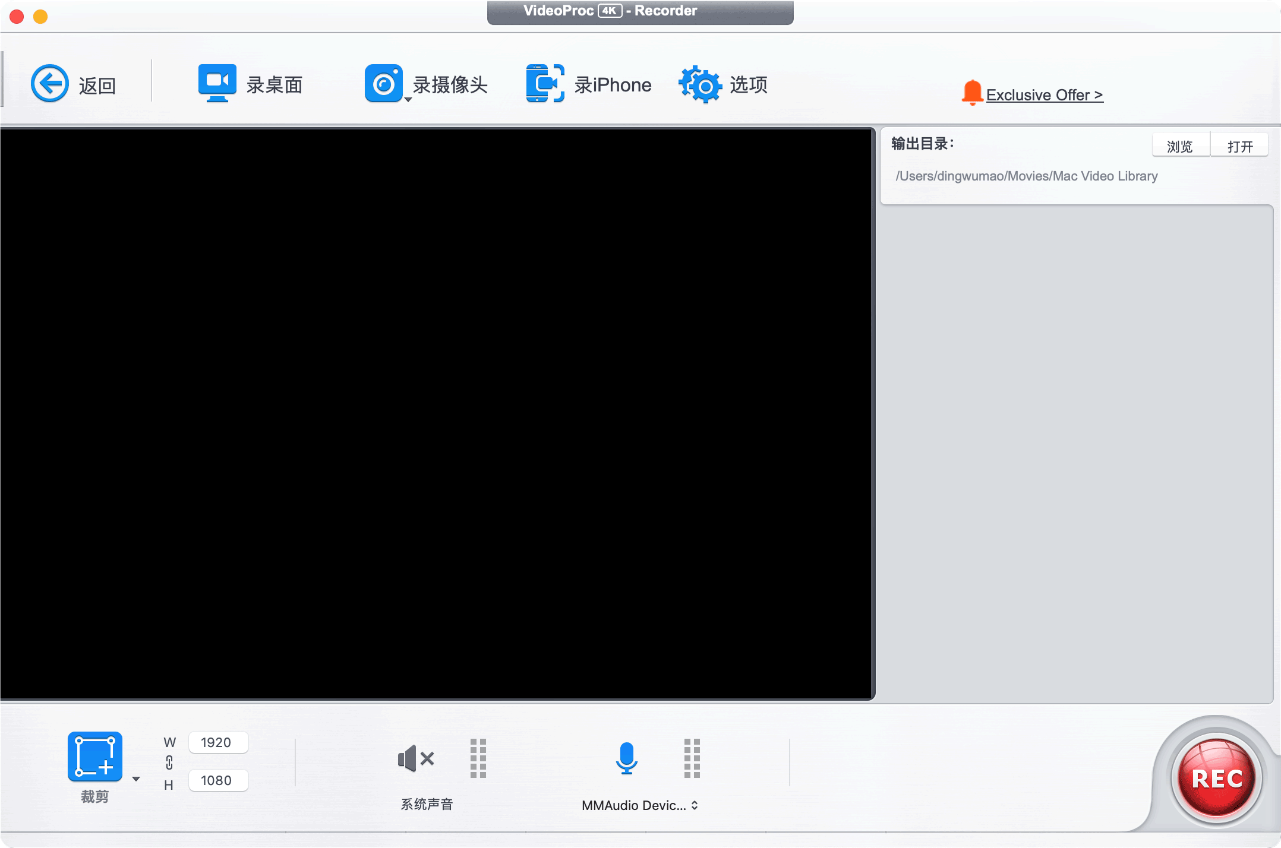Expand the crop tool dropdown arrow

point(136,779)
